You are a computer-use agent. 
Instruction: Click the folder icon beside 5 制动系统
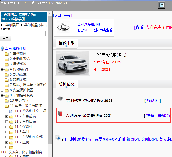(x=7, y=75)
